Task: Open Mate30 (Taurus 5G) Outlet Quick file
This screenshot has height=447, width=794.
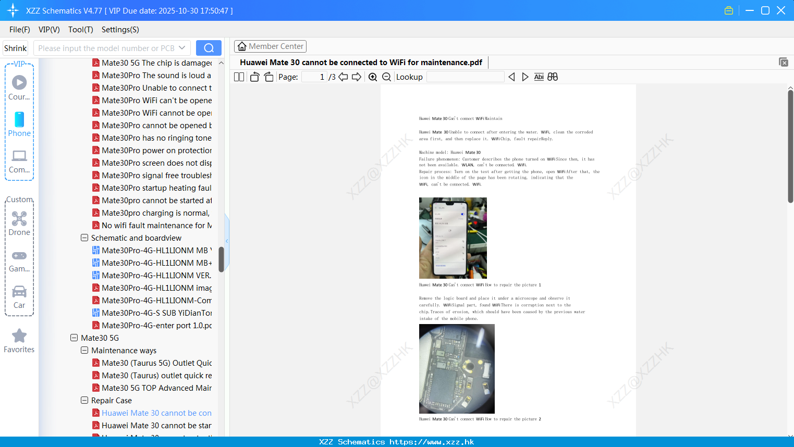Action: pos(152,363)
